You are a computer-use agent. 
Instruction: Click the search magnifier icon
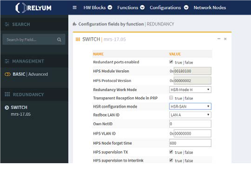tap(59, 40)
